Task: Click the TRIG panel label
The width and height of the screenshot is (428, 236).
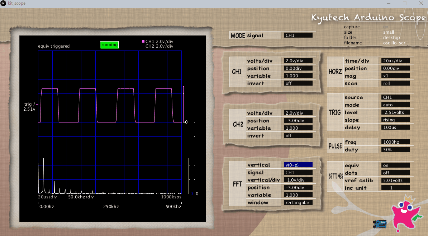Action: coord(335,112)
